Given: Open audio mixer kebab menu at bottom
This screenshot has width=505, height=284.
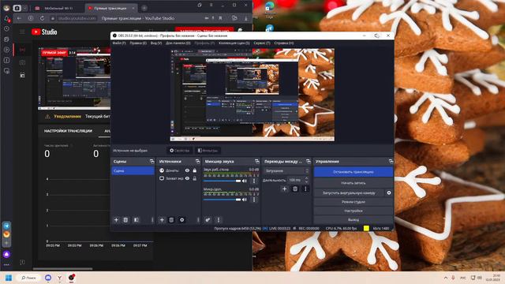Looking at the screenshot, I should tap(219, 220).
